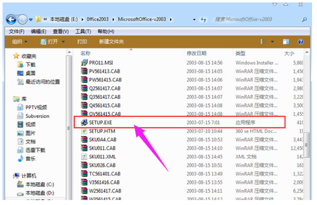Screen dimensions: 317x205
Task: Open the help question mark icon
Action: point(300,42)
